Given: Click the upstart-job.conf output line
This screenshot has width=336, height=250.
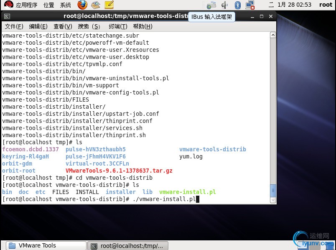Looking at the screenshot, I should tap(81, 114).
